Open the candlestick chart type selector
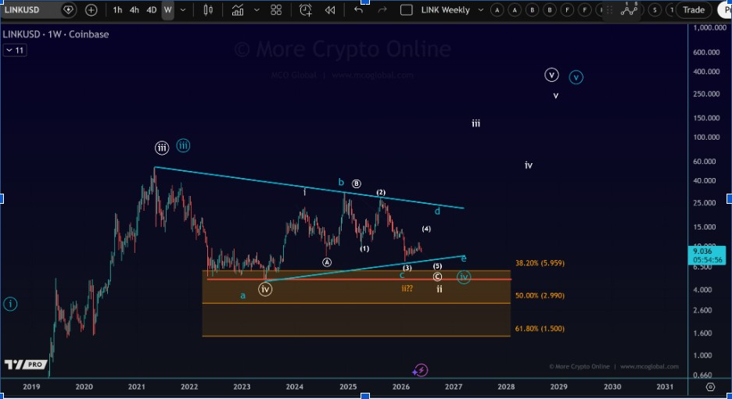Image resolution: width=732 pixels, height=399 pixels. (x=208, y=10)
